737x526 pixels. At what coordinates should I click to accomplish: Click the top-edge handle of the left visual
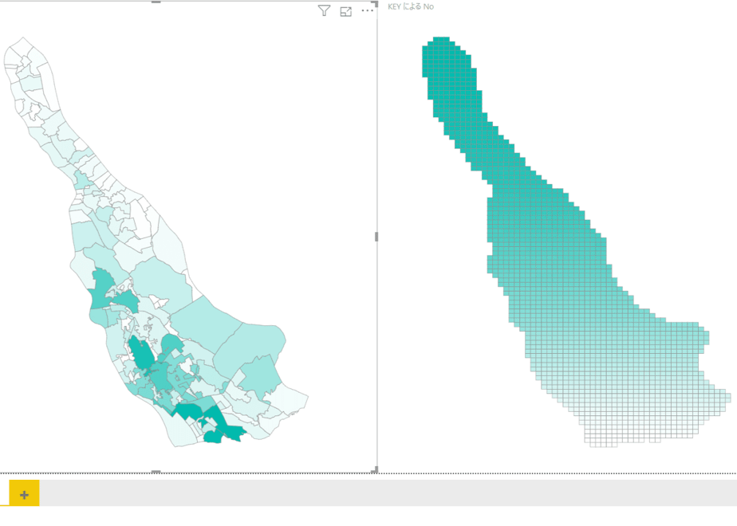[156, 2]
